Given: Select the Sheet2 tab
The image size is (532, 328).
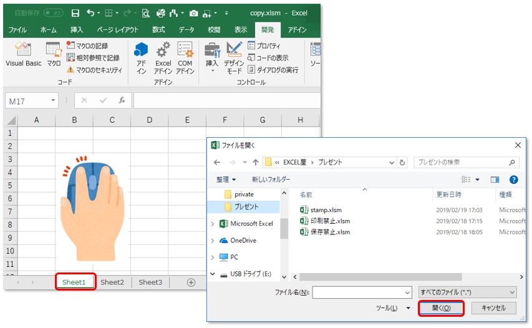Looking at the screenshot, I should (112, 282).
